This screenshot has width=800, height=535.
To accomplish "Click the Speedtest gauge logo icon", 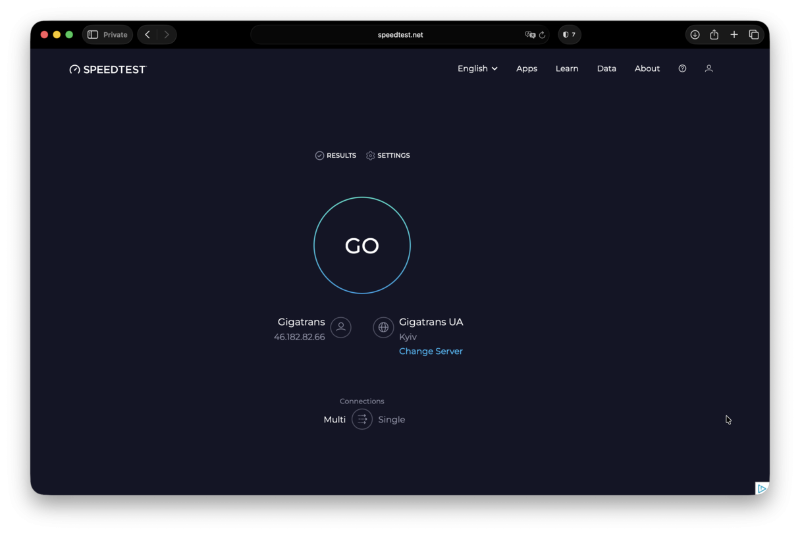I will coord(74,68).
